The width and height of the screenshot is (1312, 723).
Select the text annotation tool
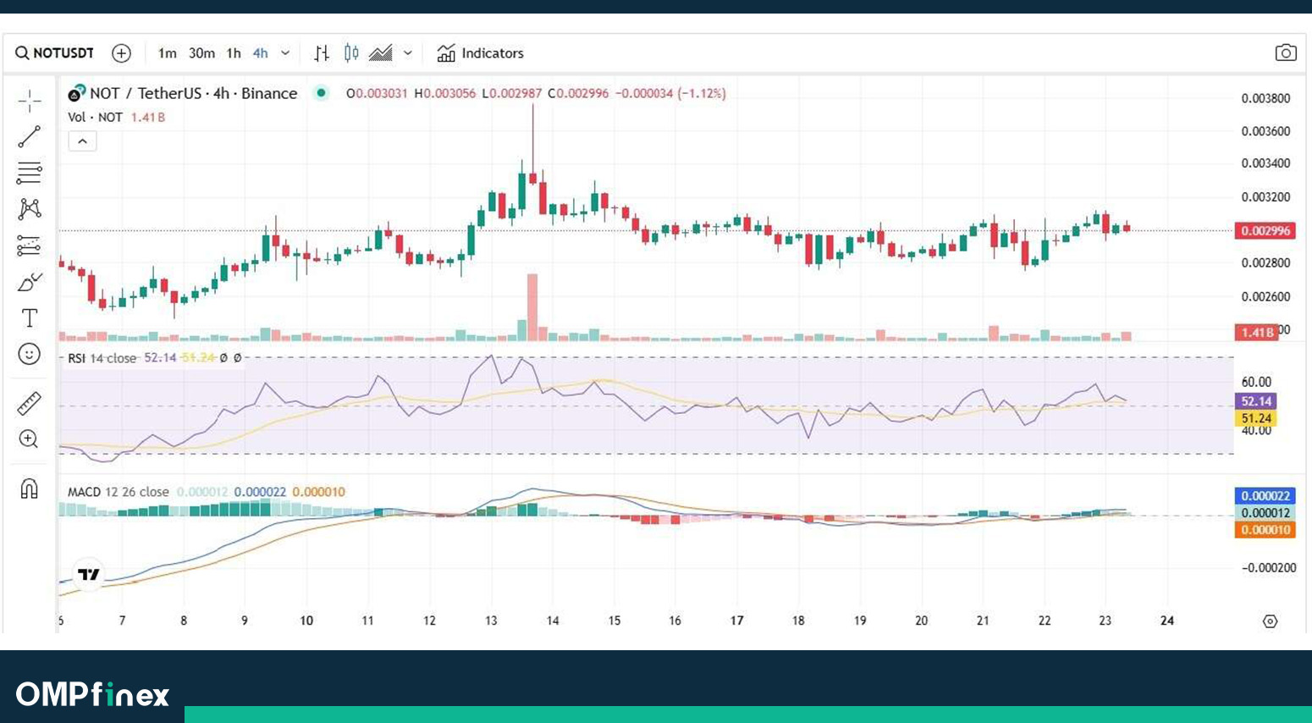pyautogui.click(x=30, y=318)
